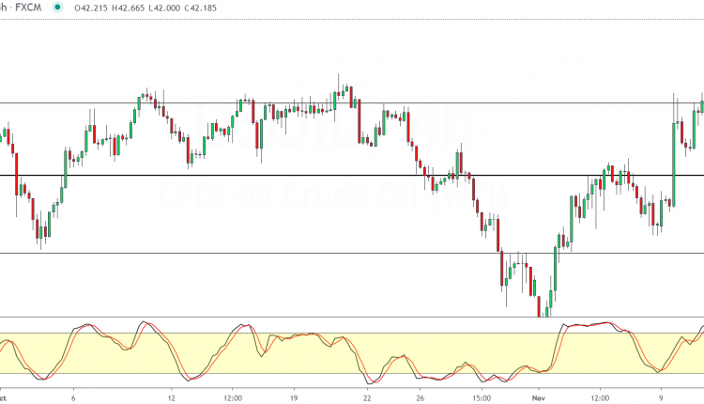Click the close value C42.185

pyautogui.click(x=200, y=8)
